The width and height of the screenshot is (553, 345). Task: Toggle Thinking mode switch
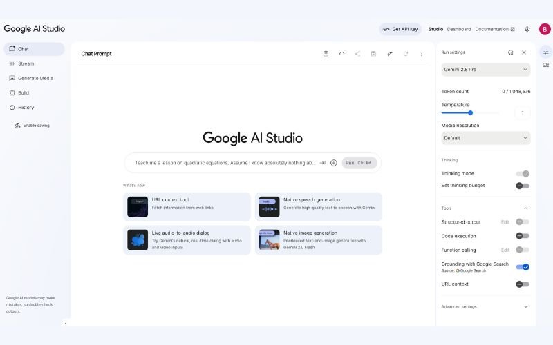pos(523,174)
